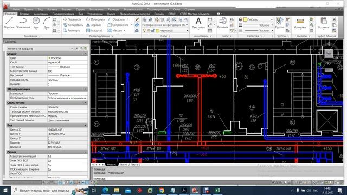Toggle МОДЕЛЬ space button in status bar

click(277, 183)
